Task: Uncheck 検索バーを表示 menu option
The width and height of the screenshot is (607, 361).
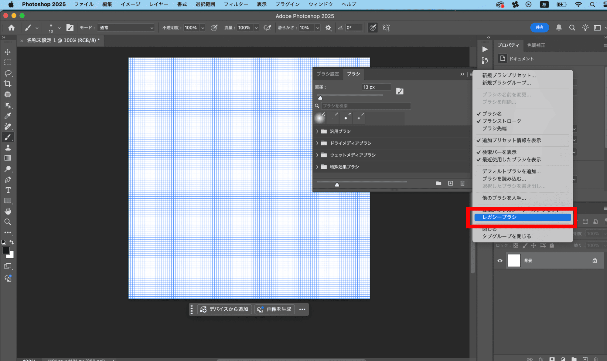Action: [499, 152]
